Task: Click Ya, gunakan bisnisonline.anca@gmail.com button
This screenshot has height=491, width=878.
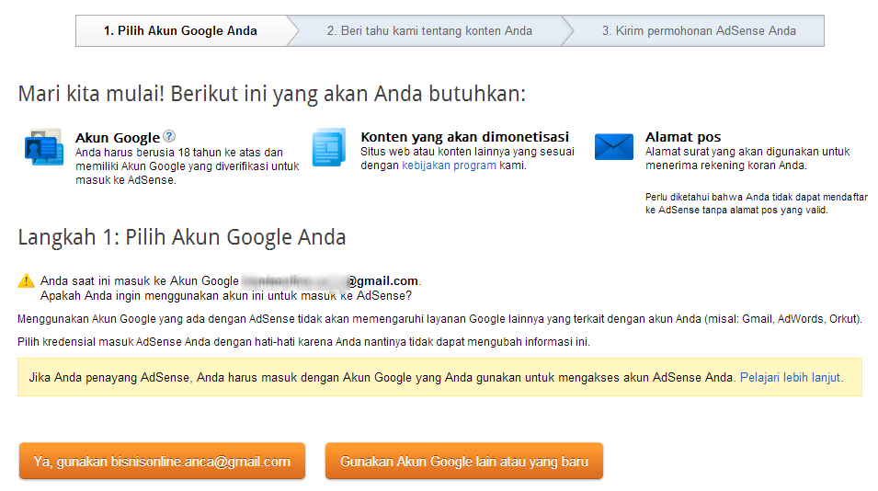Action: tap(162, 462)
